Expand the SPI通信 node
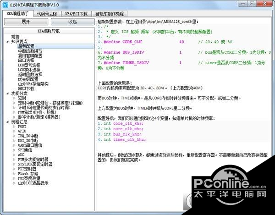Screen dimensions: 275x215 14,150
